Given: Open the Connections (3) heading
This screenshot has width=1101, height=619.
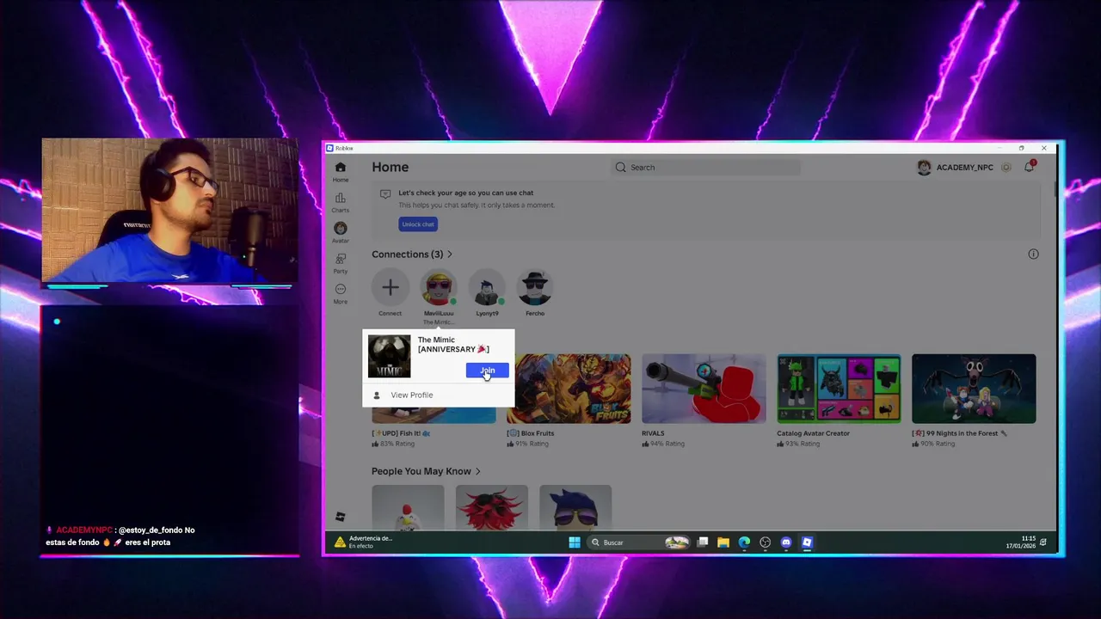Looking at the screenshot, I should (x=407, y=254).
